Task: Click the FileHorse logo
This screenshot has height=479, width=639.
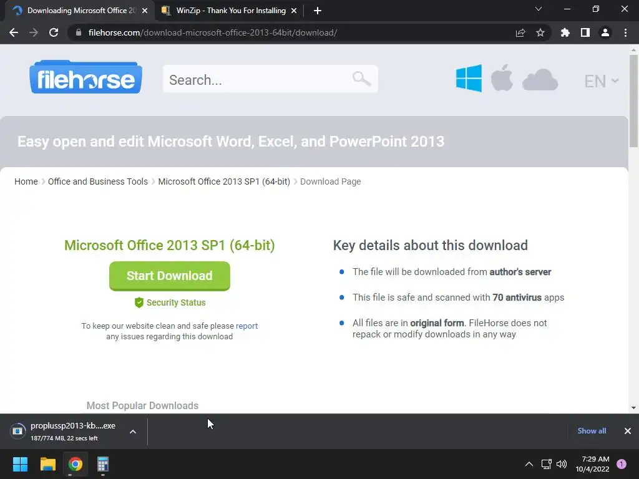Action: coord(85,77)
